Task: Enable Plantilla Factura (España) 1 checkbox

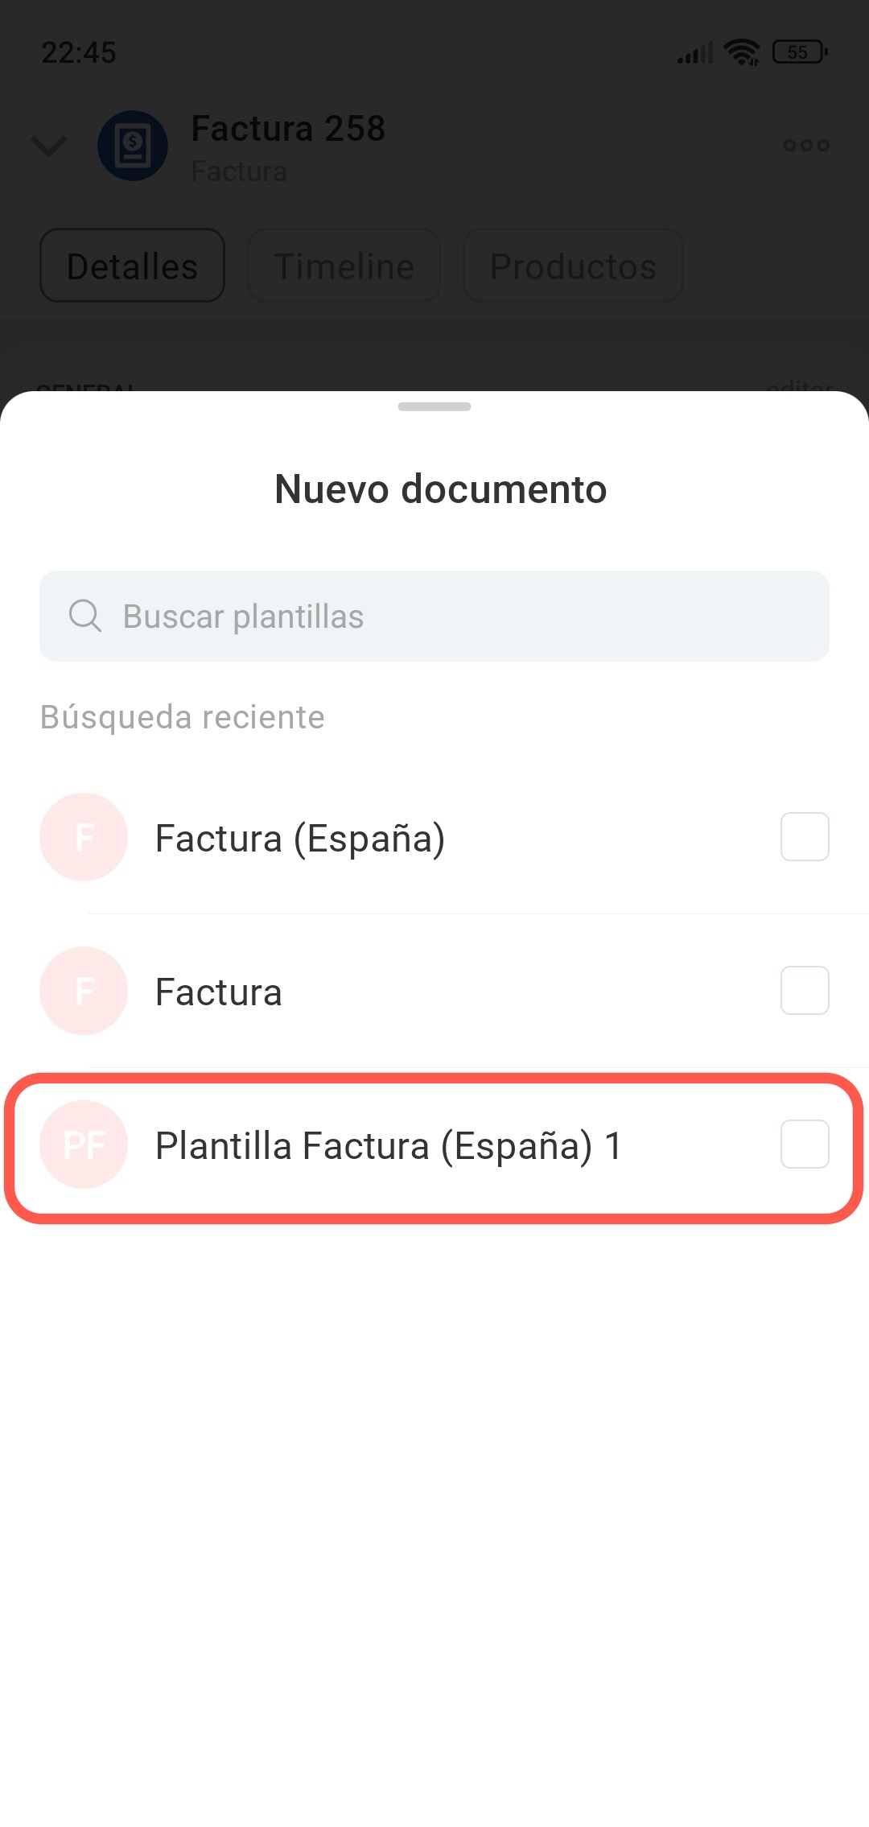Action: tap(805, 1144)
